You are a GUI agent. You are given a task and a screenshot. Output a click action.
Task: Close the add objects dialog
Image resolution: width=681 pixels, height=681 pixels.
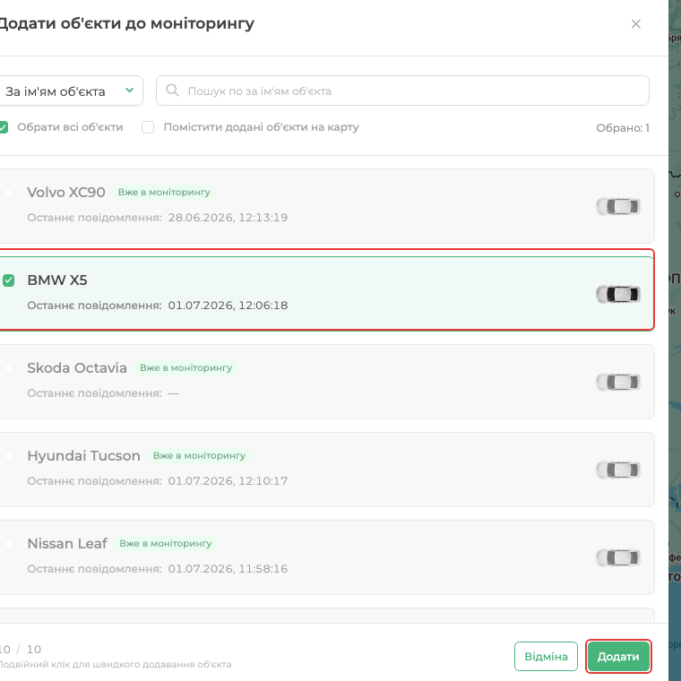point(636,24)
